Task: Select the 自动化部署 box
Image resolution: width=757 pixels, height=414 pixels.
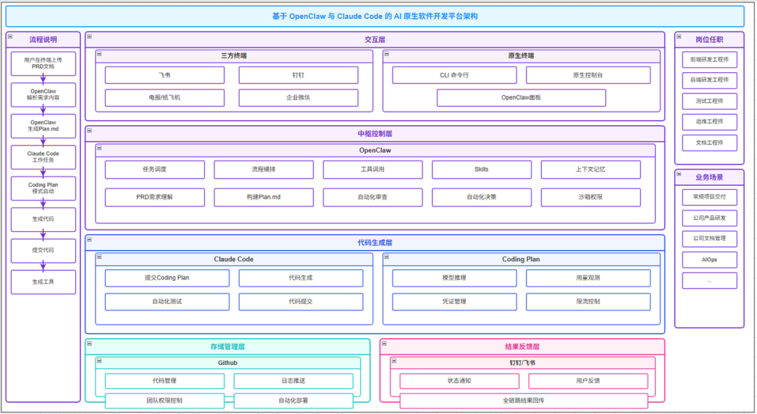Action: point(294,401)
